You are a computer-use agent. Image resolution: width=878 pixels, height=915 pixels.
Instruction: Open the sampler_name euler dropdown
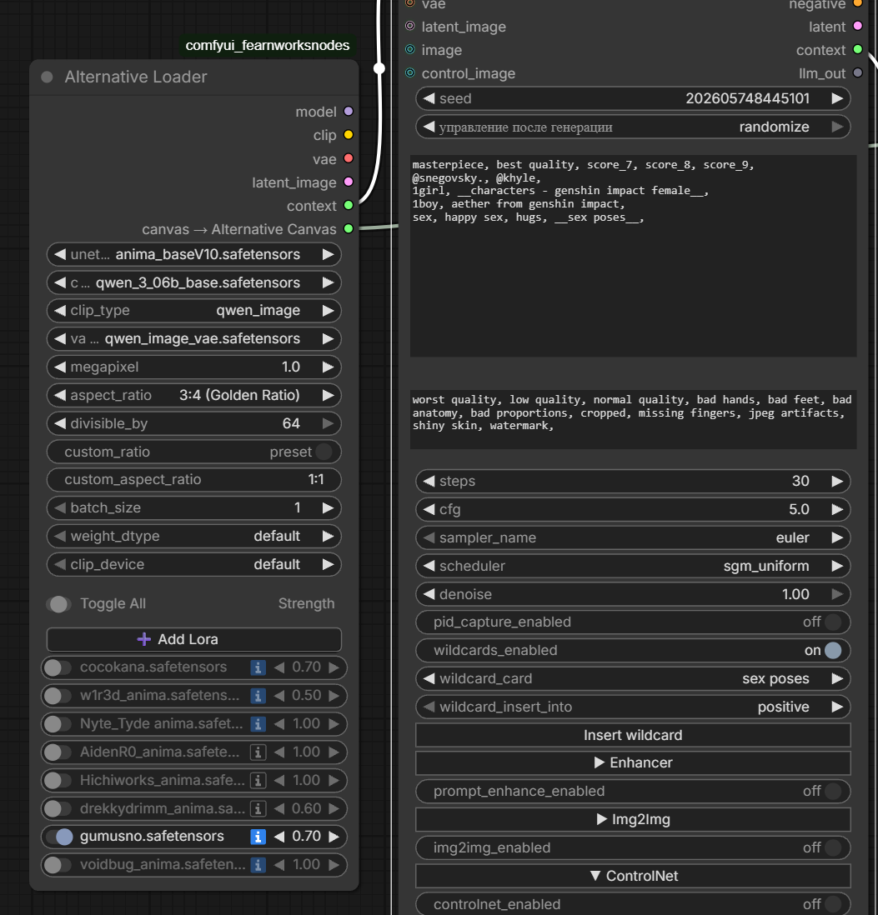[633, 537]
